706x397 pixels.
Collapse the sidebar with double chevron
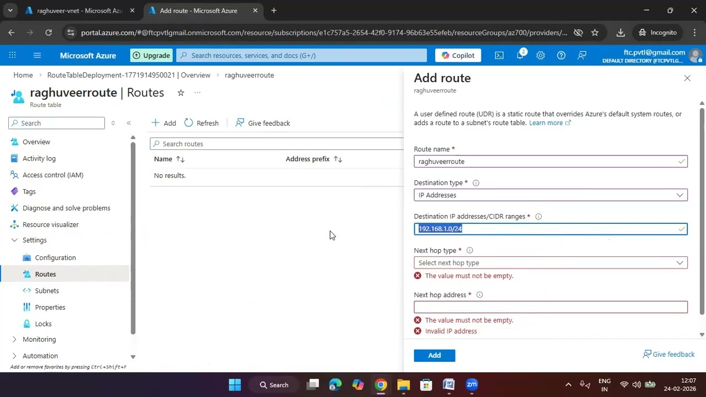point(129,123)
